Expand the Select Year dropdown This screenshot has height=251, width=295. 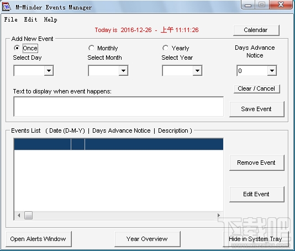197,71
